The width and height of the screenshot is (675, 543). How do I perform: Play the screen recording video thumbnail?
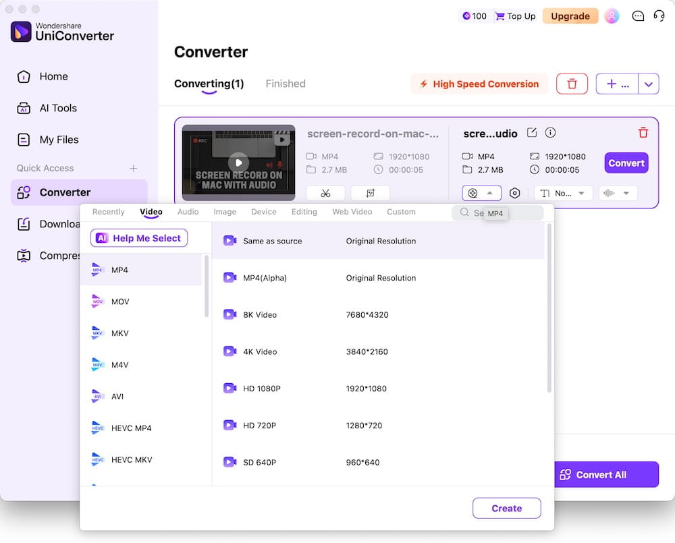click(x=238, y=162)
